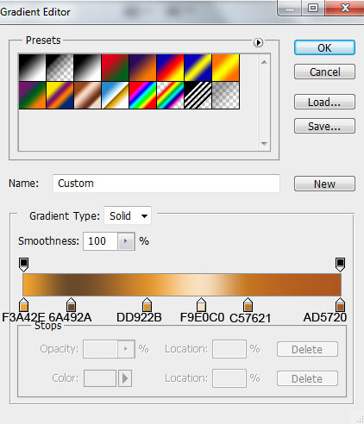Open the Gradient Type dropdown
The width and height of the screenshot is (364, 424).
(x=128, y=215)
